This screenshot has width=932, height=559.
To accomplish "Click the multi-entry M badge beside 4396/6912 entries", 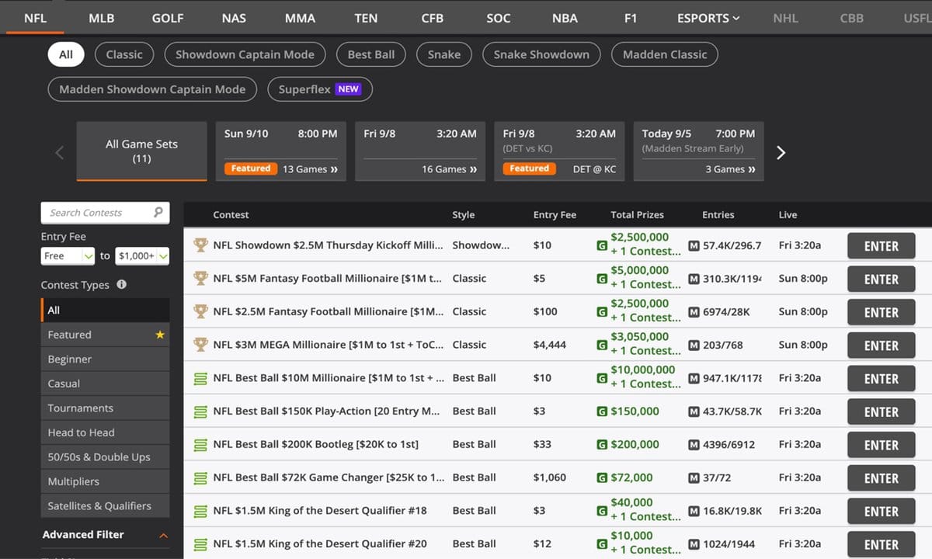I will [x=694, y=445].
